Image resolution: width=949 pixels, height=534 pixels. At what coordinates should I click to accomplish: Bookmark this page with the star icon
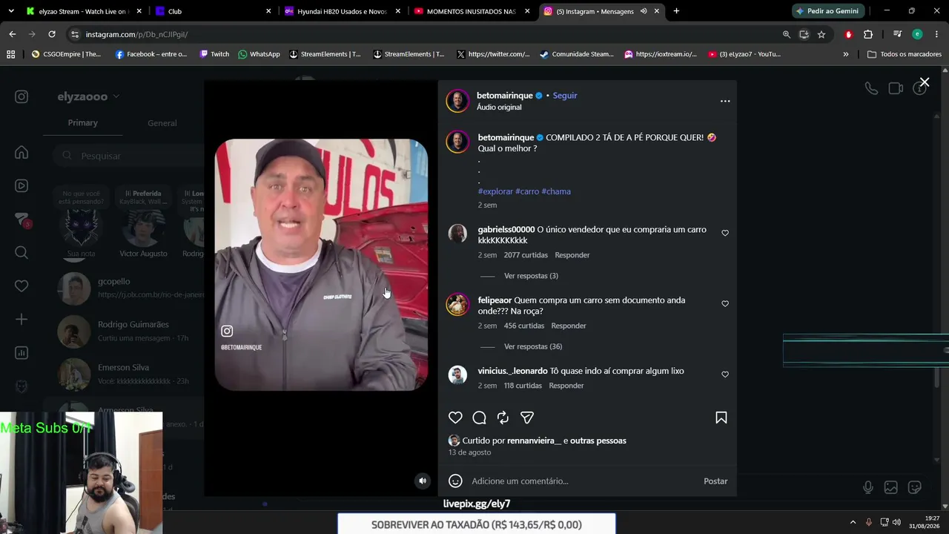click(x=821, y=34)
